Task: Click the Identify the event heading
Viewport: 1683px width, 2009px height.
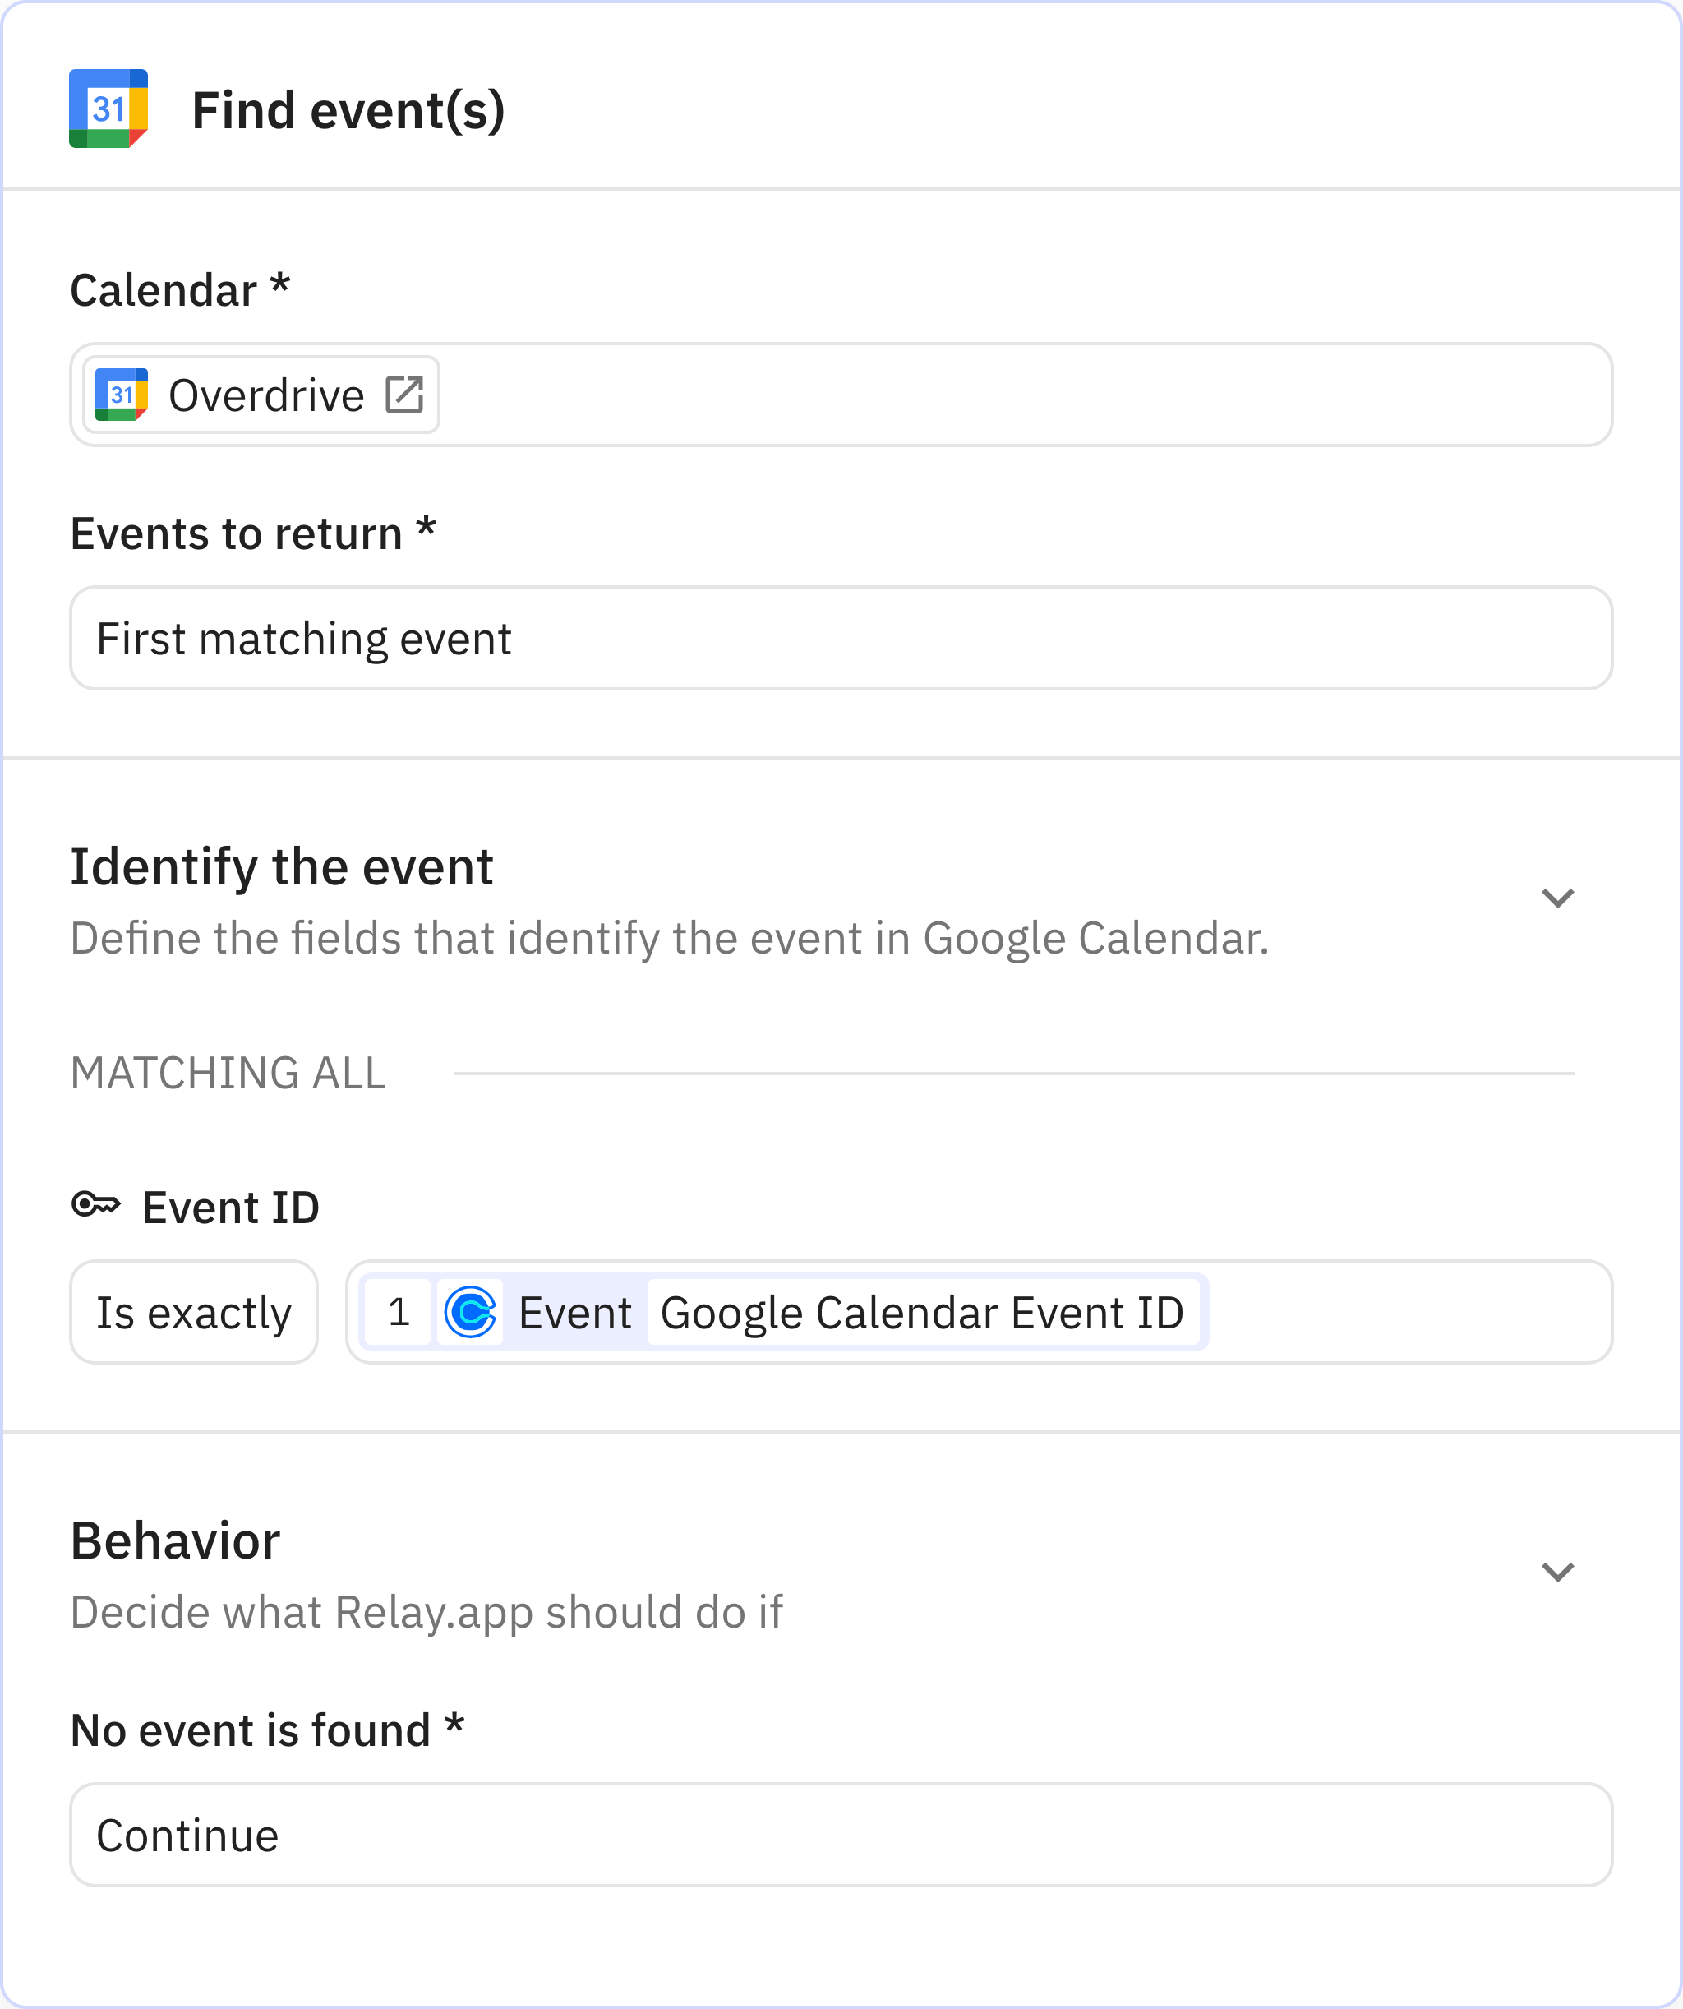Action: tap(281, 866)
